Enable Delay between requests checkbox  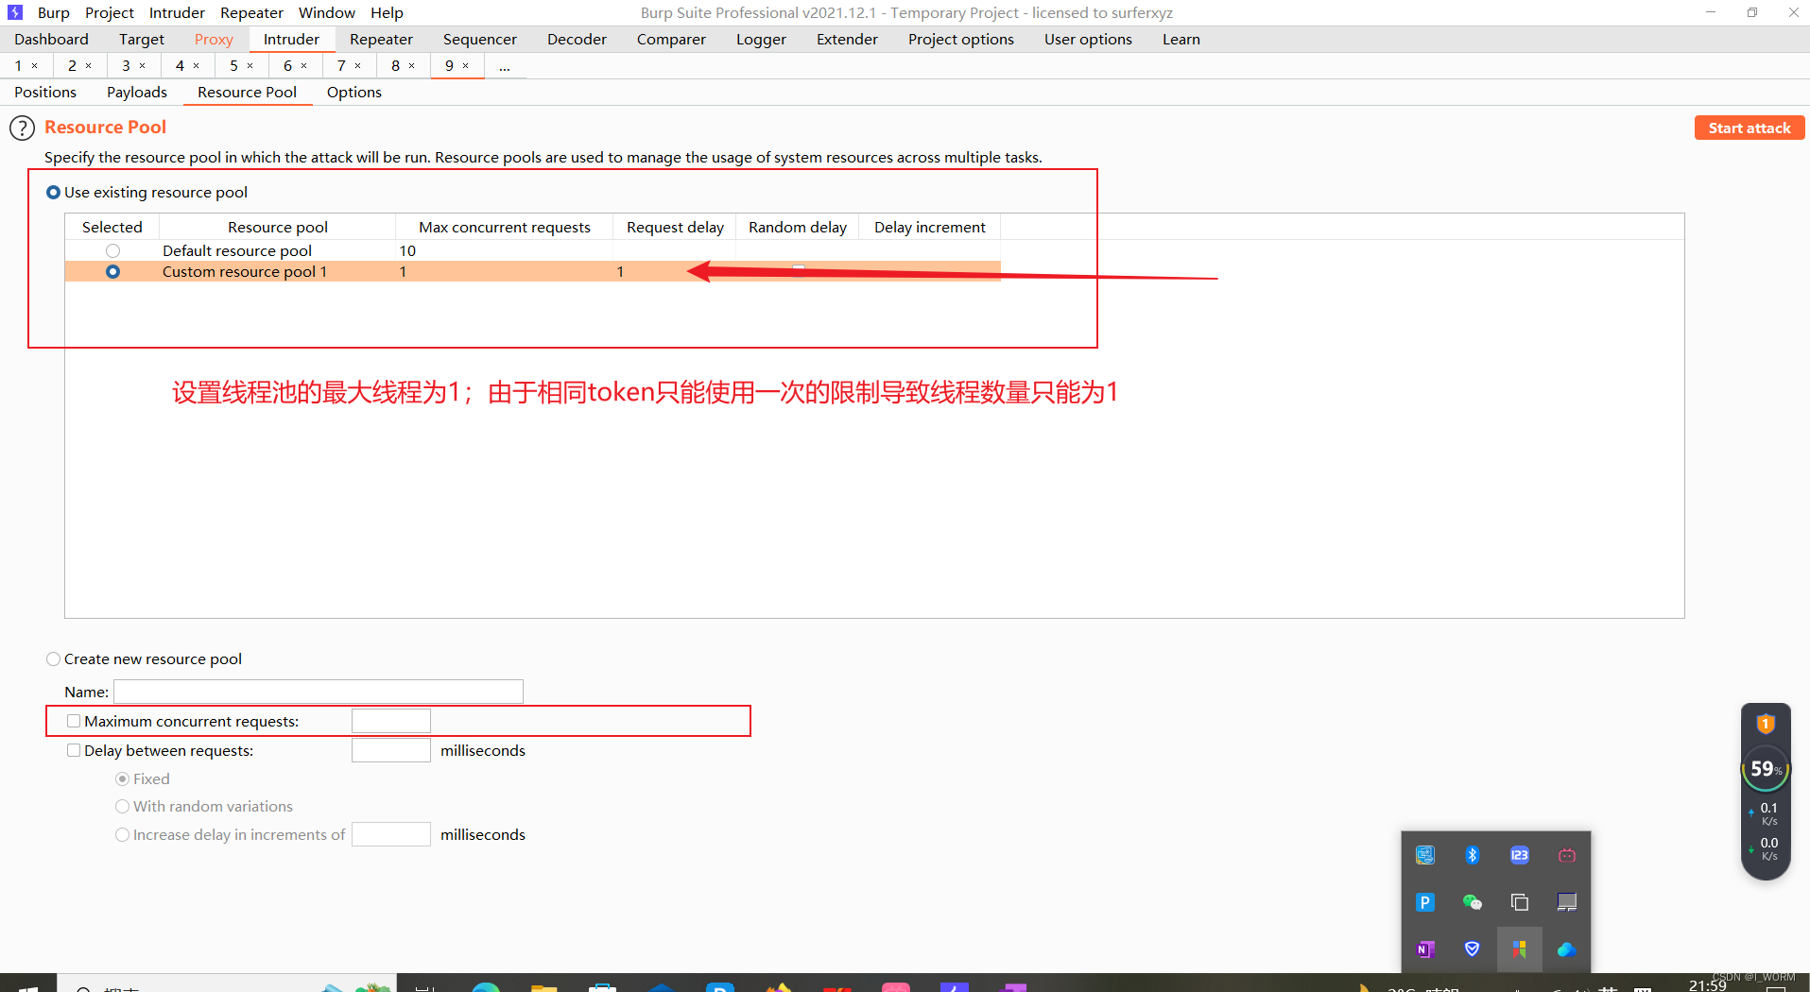tap(74, 750)
